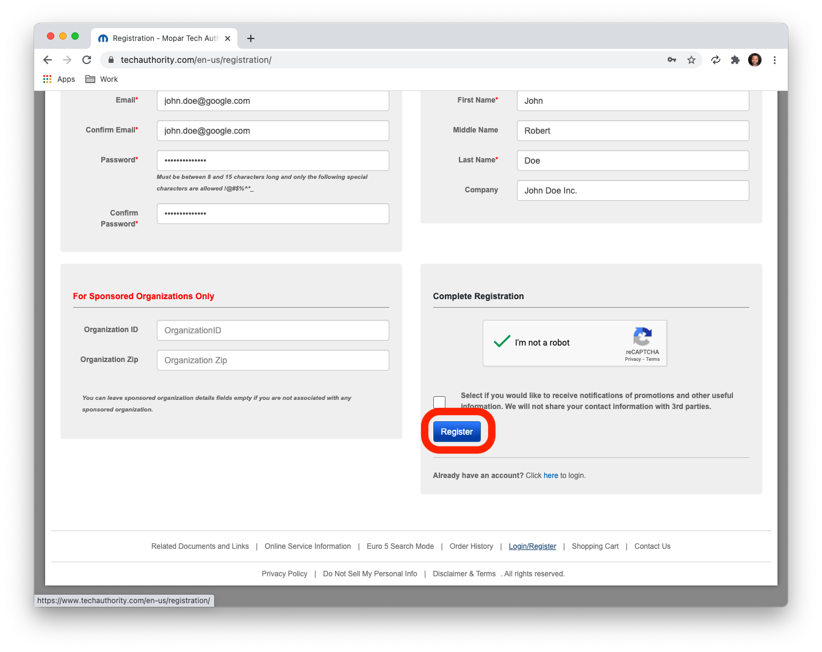Click the Last Name field containing Doe
The height and width of the screenshot is (652, 822).
[x=633, y=161]
